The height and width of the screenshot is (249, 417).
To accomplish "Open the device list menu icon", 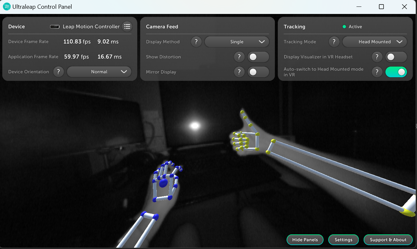I will (x=127, y=27).
